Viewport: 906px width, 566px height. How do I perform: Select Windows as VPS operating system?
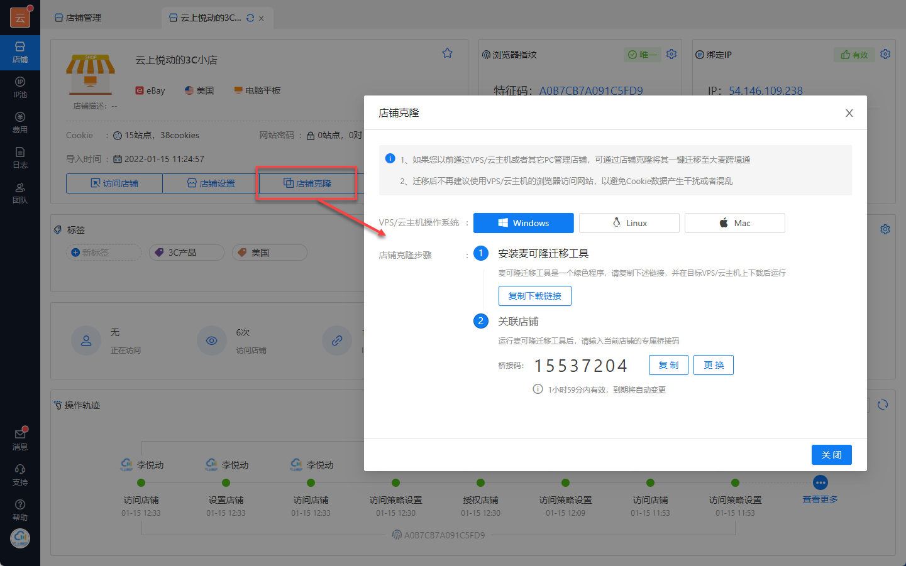click(x=523, y=223)
